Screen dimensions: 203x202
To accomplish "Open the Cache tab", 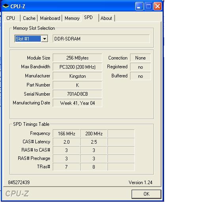I will tap(29, 18).
